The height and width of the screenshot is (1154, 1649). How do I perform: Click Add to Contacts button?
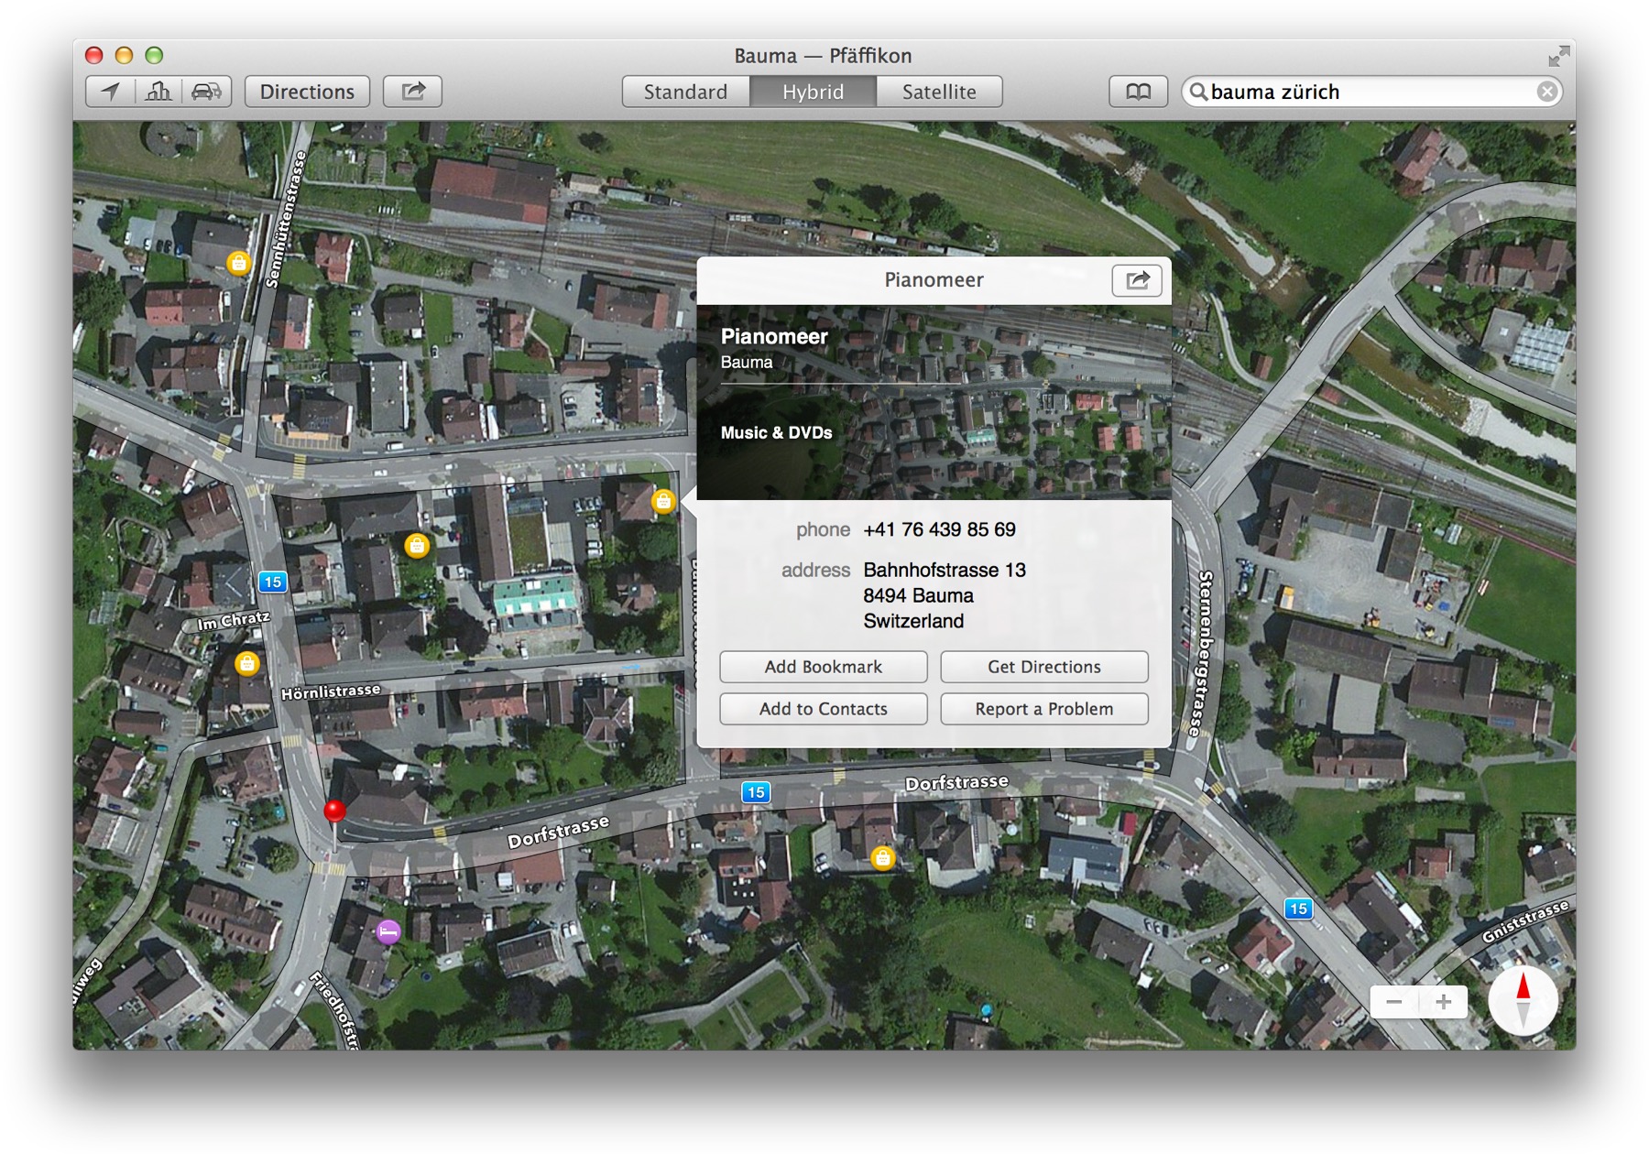[x=823, y=709]
